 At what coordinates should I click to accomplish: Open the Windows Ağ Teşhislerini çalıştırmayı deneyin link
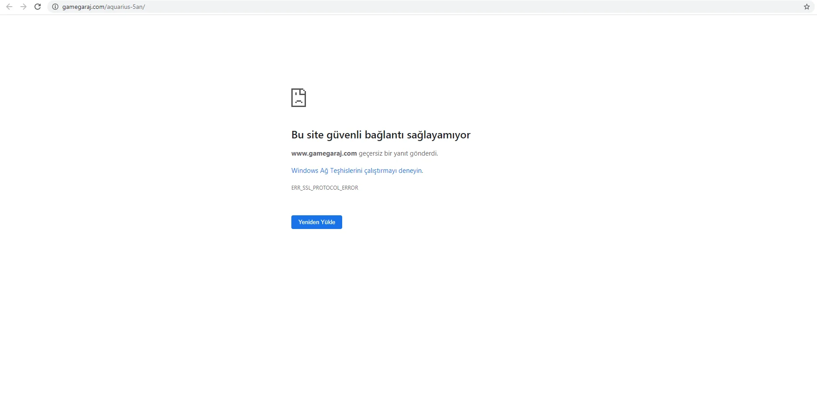tap(357, 171)
